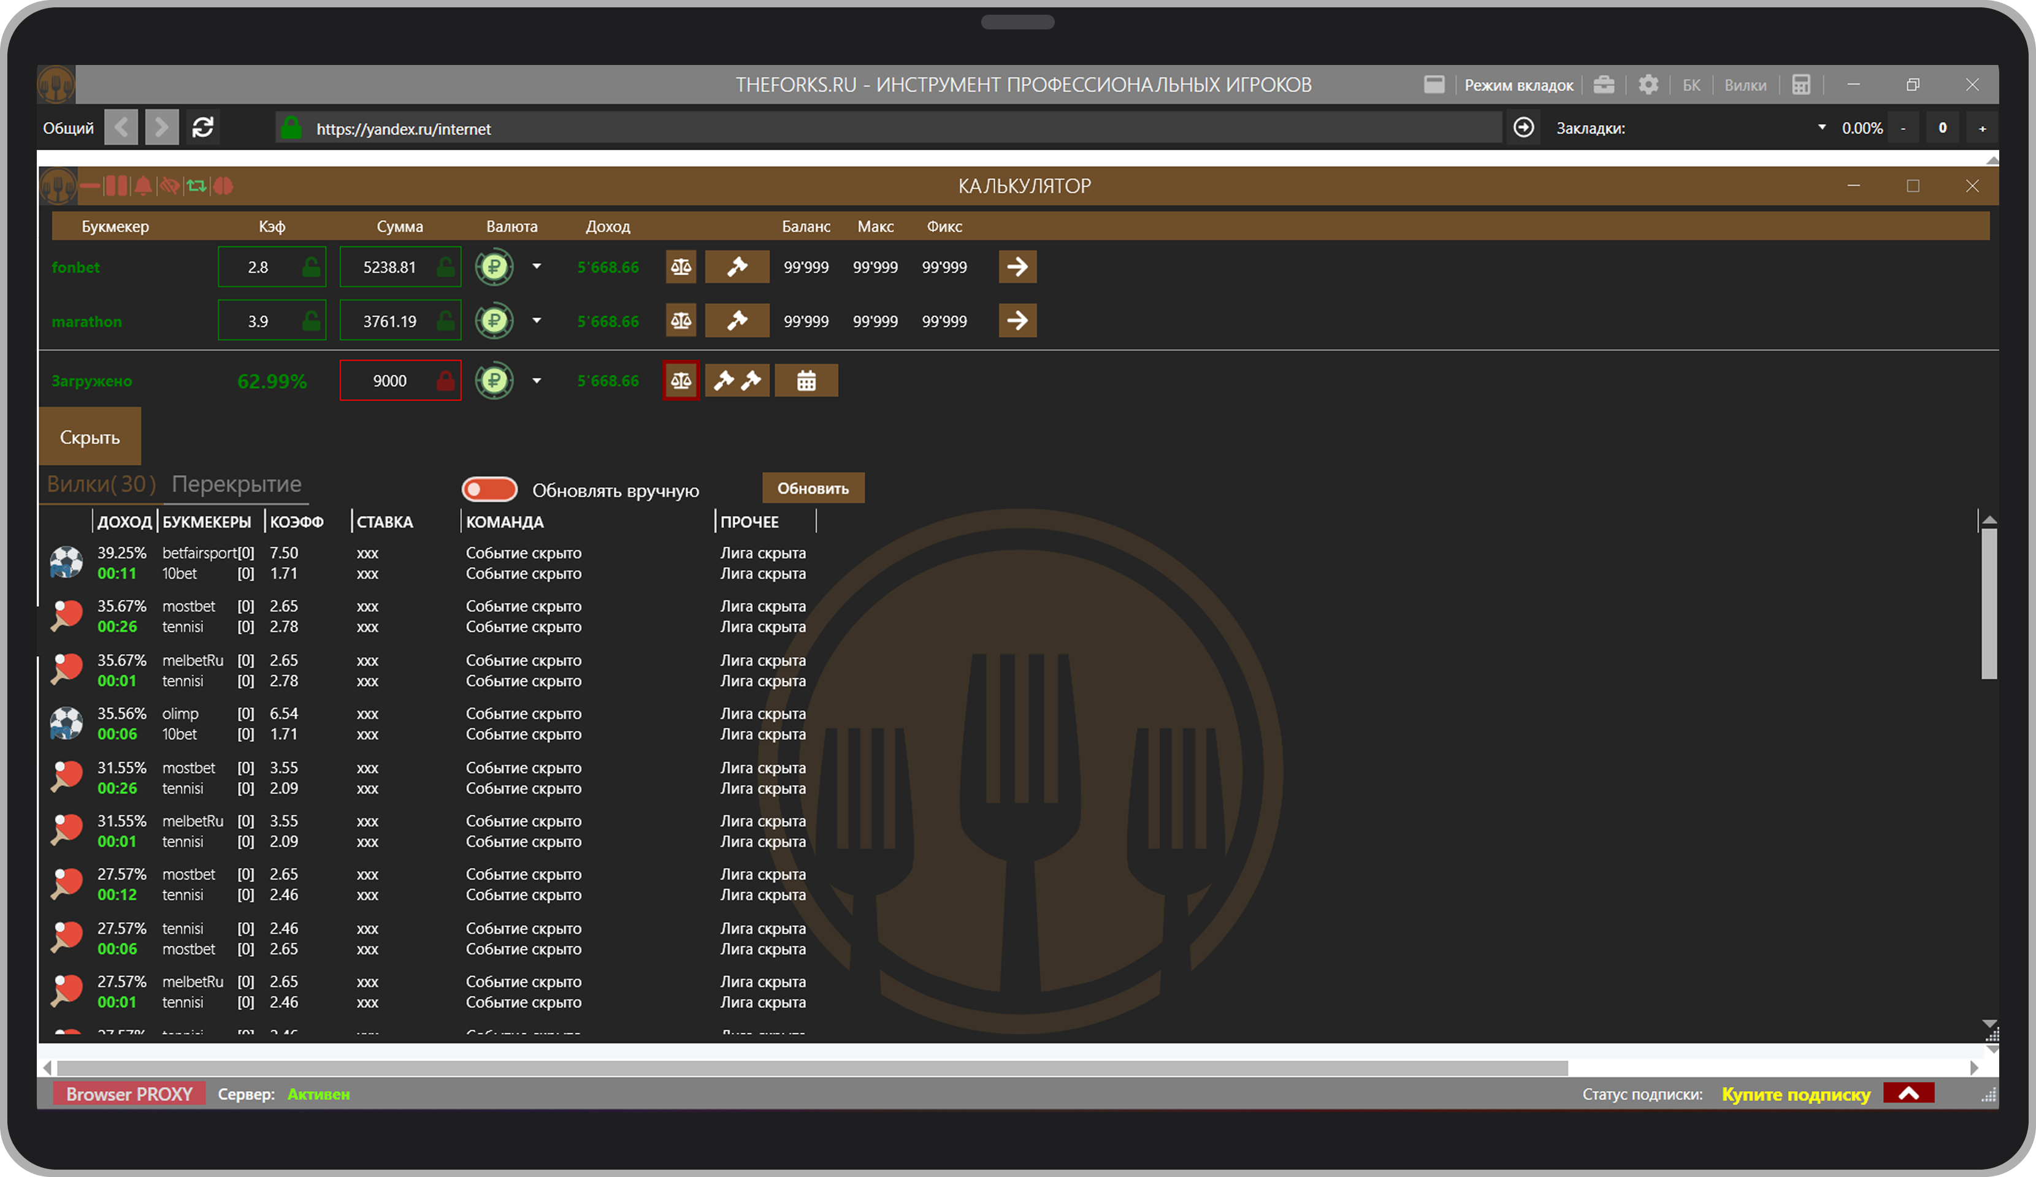This screenshot has width=2036, height=1177.
Task: Click the briefcase icon in title bar
Action: coord(1604,85)
